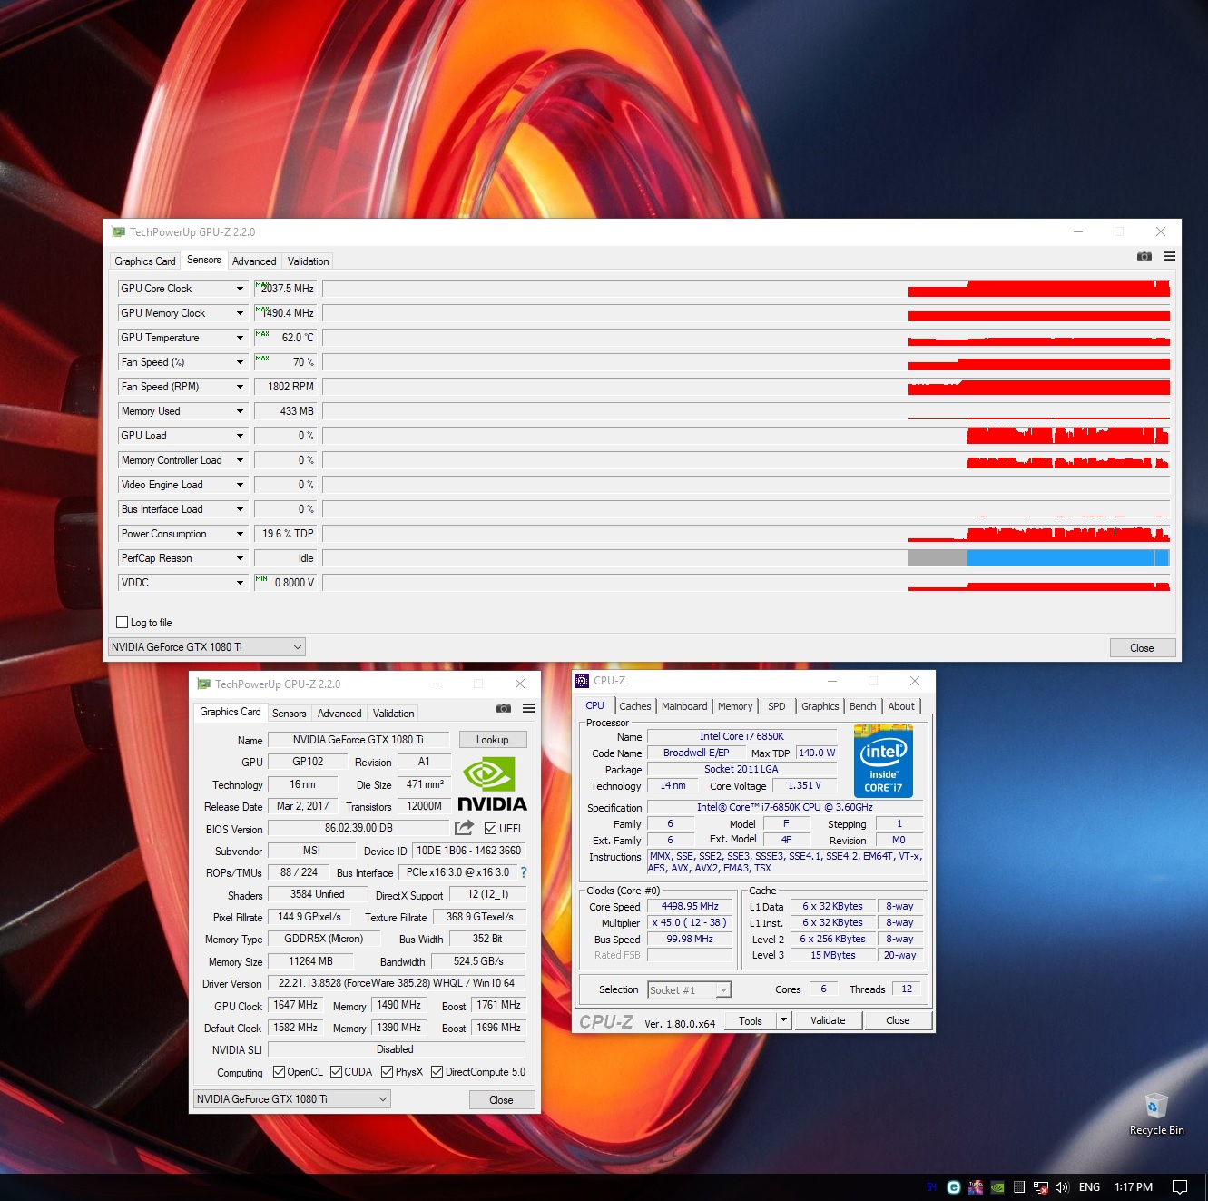The height and width of the screenshot is (1201, 1208).
Task: Open the CPU-Z Tools dropdown arrow
Action: 783,1020
